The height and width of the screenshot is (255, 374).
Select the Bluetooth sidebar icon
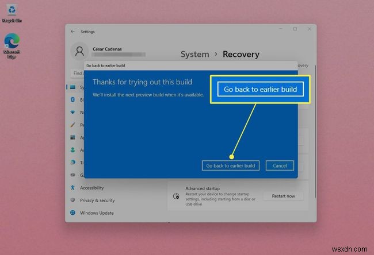[x=72, y=99]
